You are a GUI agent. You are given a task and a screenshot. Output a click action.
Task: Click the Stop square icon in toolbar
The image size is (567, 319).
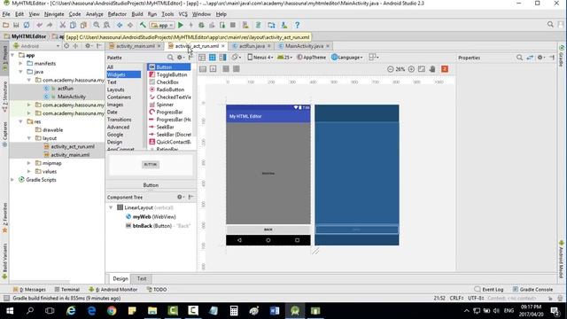(233, 25)
